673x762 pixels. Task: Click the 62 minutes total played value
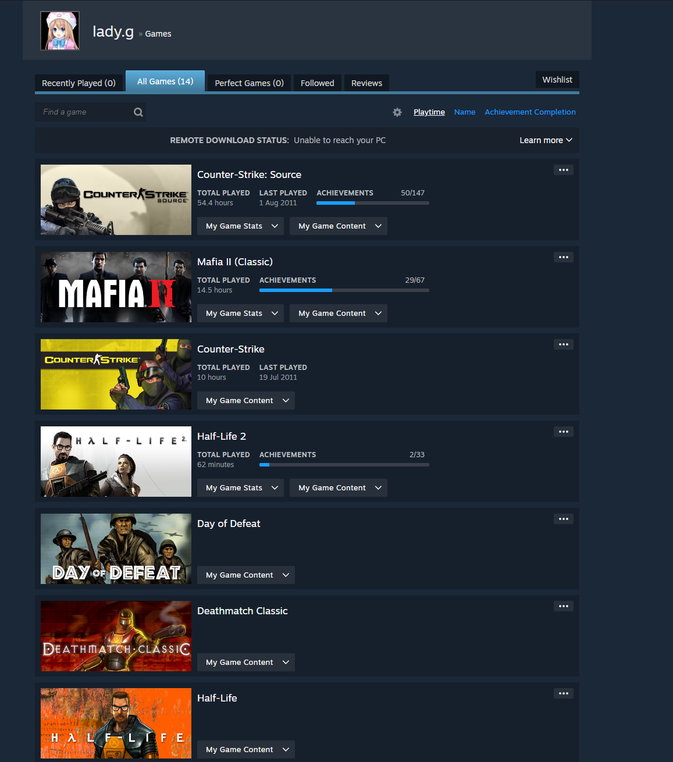[x=216, y=465]
